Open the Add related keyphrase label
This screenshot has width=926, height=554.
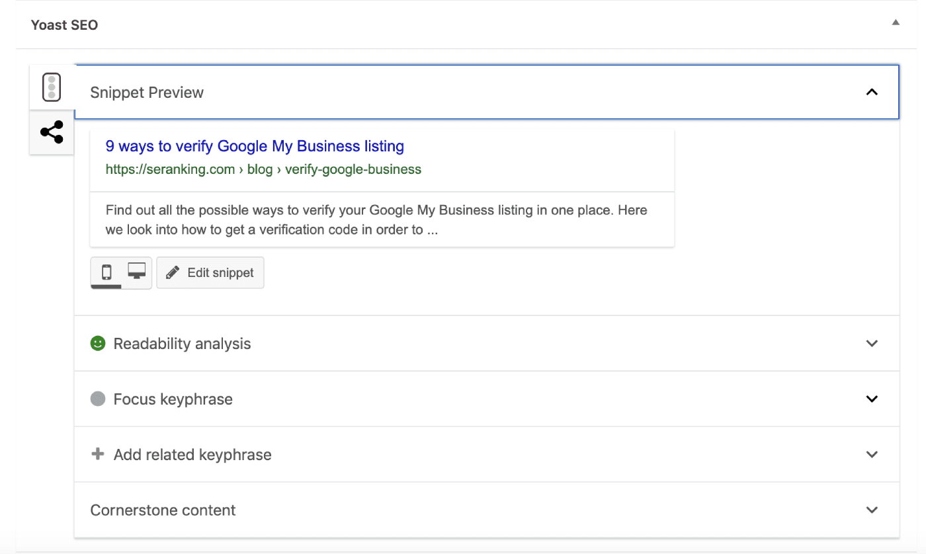(x=192, y=455)
